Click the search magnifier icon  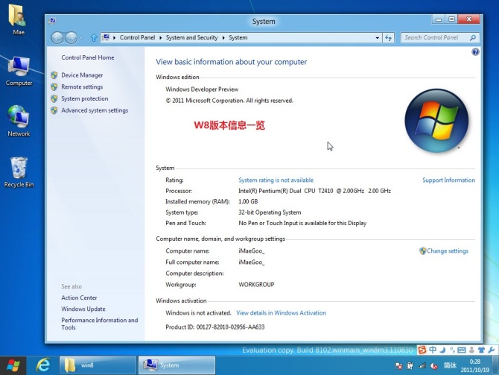point(473,37)
